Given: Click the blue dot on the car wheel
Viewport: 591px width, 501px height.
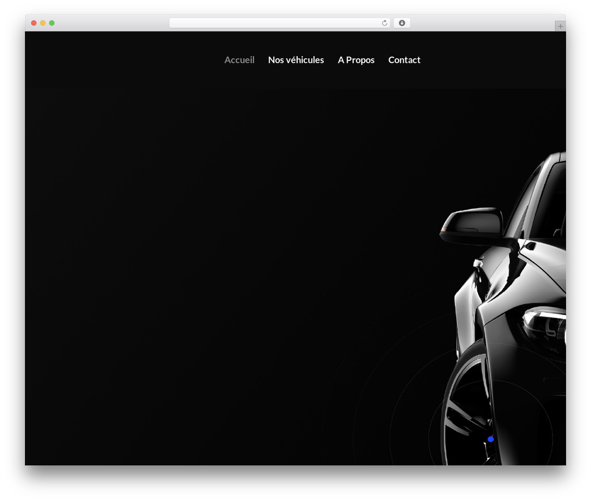Looking at the screenshot, I should pos(490,439).
